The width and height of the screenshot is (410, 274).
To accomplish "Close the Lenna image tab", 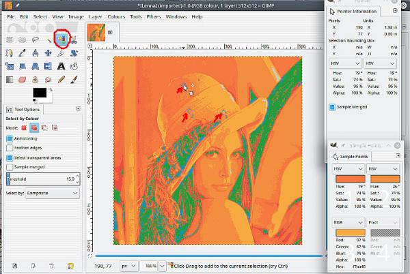I will [110, 32].
